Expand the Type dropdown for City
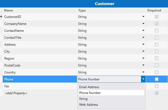 coord(144,52)
